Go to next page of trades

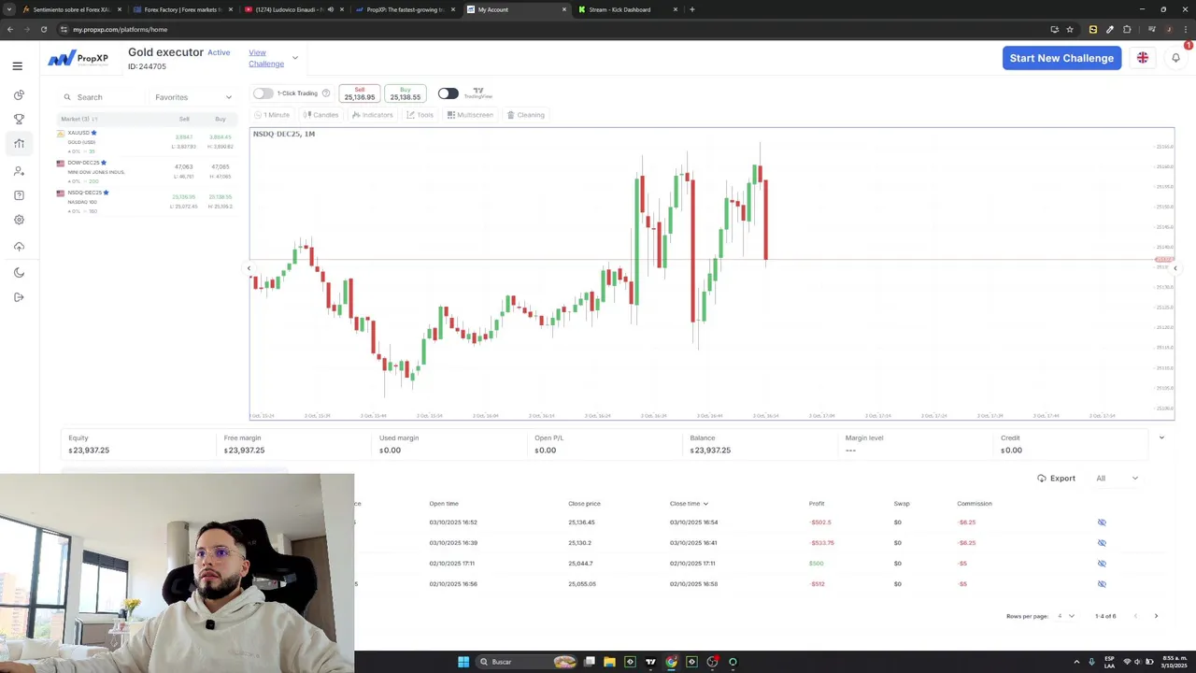[1156, 616]
